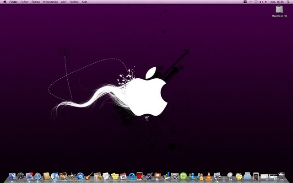Launch GarageBand guitar icon
The image size is (293, 183).
point(89,176)
